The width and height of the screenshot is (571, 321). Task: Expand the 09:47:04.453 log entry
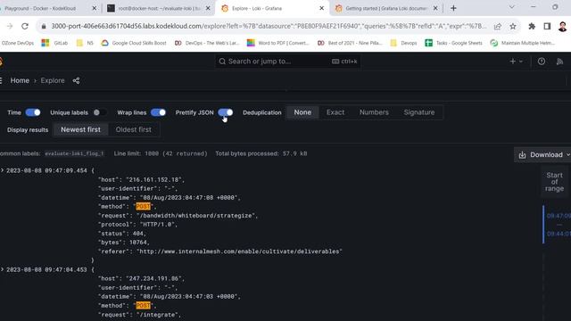coord(3,269)
